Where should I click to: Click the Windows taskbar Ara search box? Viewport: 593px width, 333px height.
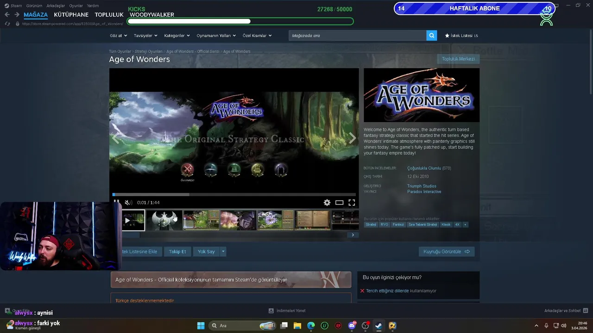click(243, 326)
